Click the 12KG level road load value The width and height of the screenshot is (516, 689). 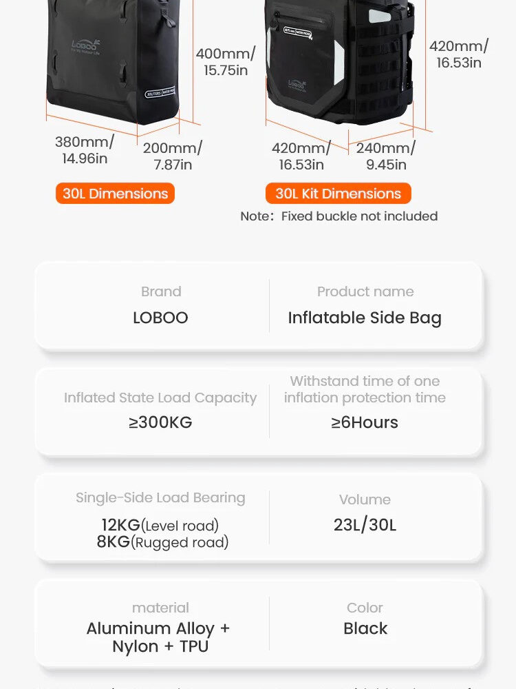pyautogui.click(x=160, y=526)
